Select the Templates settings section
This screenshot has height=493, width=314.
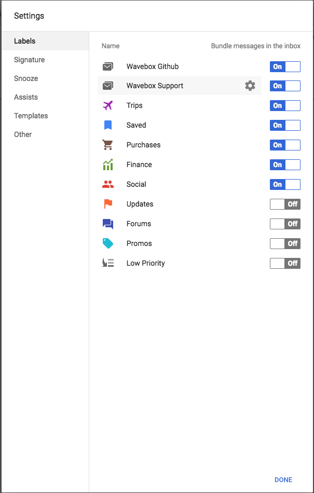(30, 116)
